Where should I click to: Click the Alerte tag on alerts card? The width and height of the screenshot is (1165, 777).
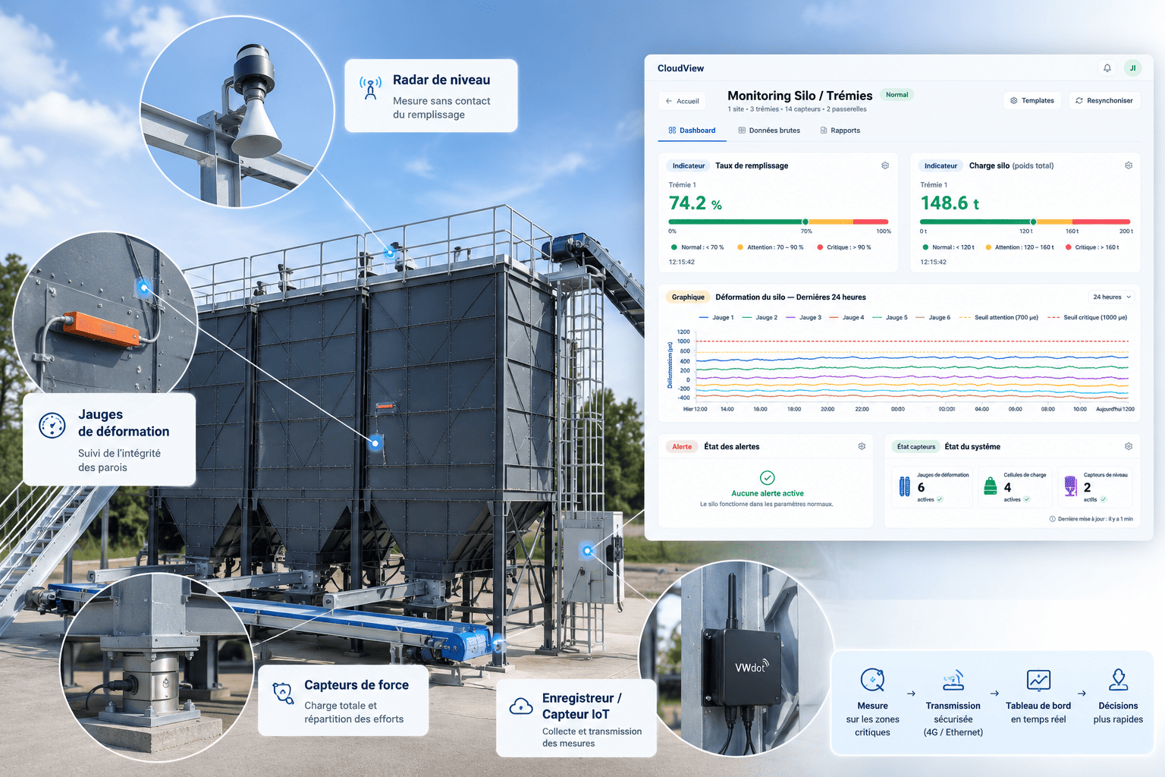(x=682, y=446)
